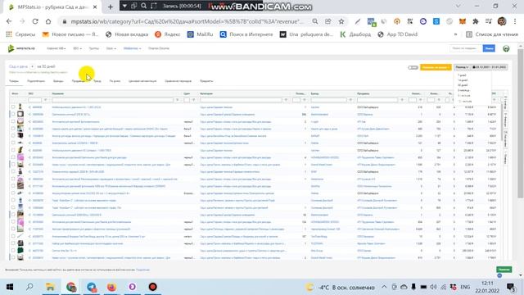Open the date range picker
Image resolution: width=524 pixels, height=295 pixels.
pos(490,67)
